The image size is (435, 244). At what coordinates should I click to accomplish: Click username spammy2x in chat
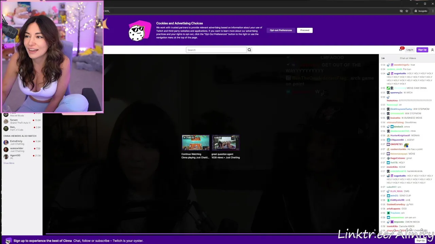[396, 93]
